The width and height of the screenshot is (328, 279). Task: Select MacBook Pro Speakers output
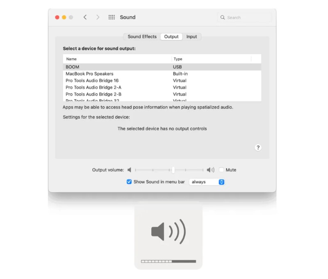coord(162,74)
